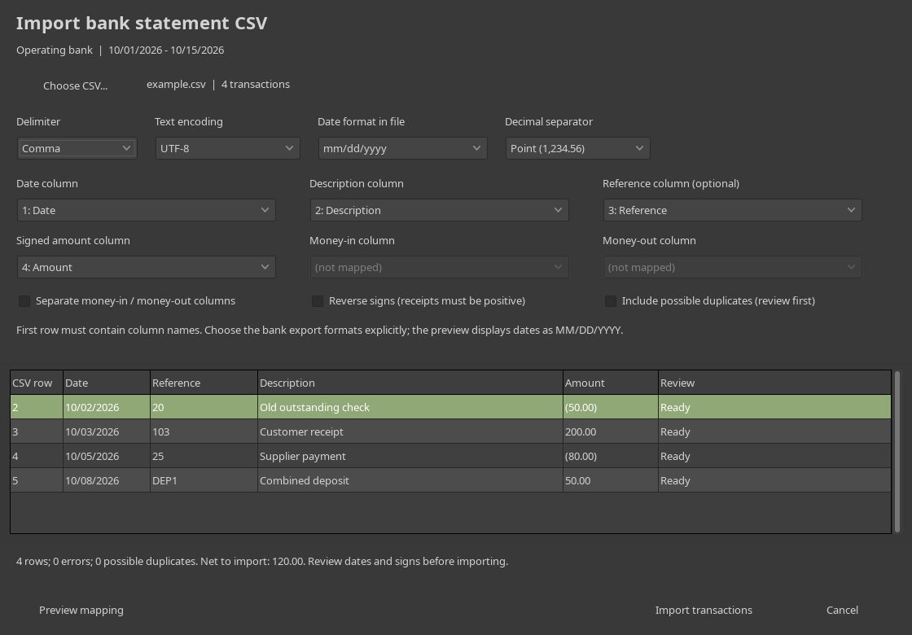This screenshot has height=635, width=912.
Task: Click the Choose CSV... button
Action: click(x=75, y=85)
